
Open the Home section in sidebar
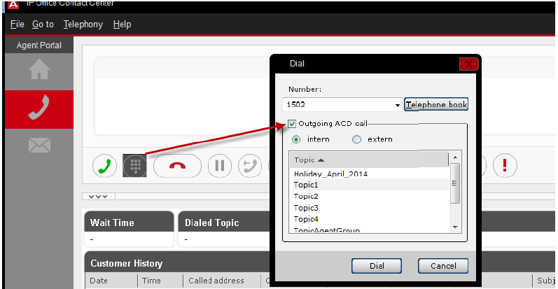pos(39,70)
